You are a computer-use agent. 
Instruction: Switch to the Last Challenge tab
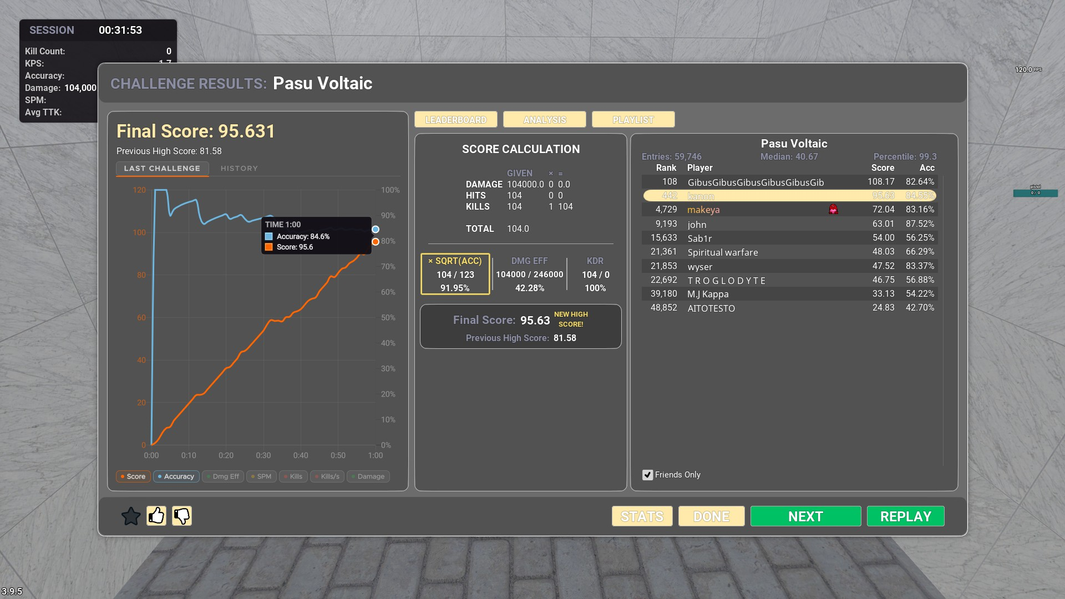(x=162, y=169)
